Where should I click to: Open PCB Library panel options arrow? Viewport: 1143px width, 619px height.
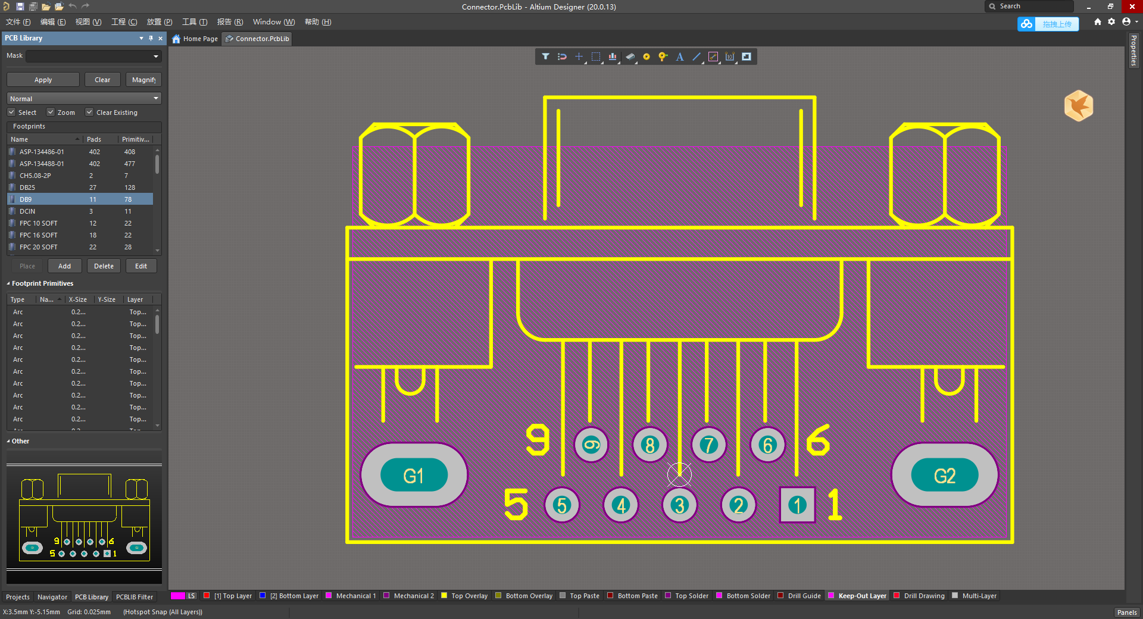[141, 38]
